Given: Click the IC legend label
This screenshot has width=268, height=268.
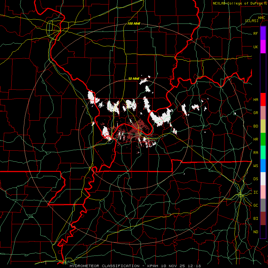Looking at the screenshot, I should click(x=256, y=192).
